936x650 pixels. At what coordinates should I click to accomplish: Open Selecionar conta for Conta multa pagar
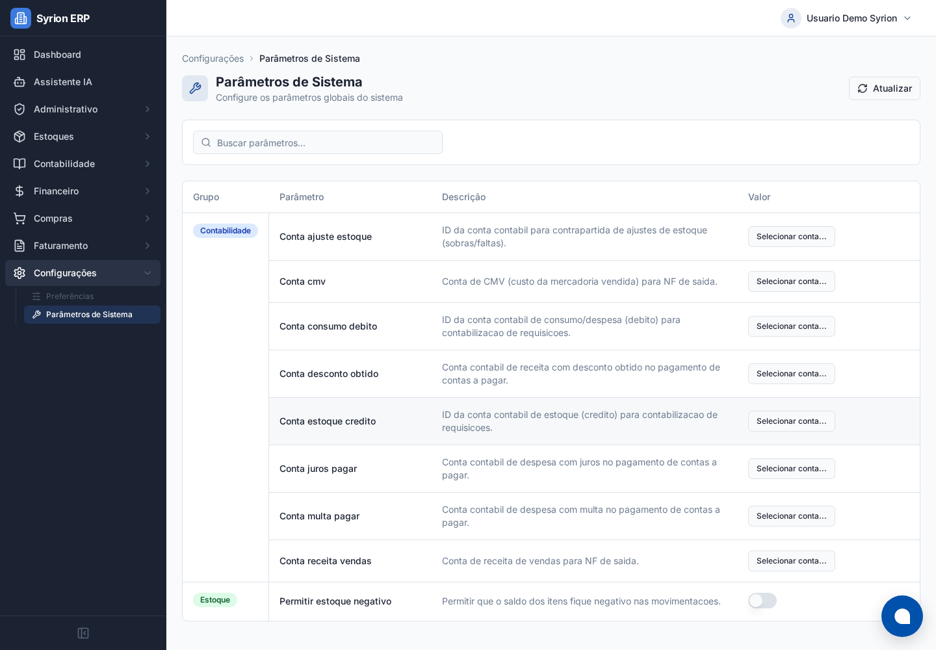791,516
